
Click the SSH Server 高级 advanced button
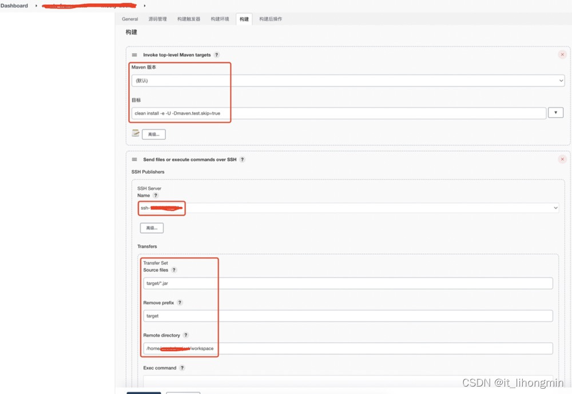coord(152,228)
